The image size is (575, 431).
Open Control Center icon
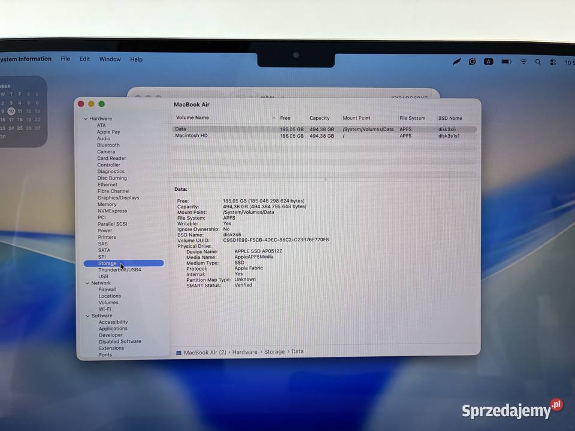553,62
